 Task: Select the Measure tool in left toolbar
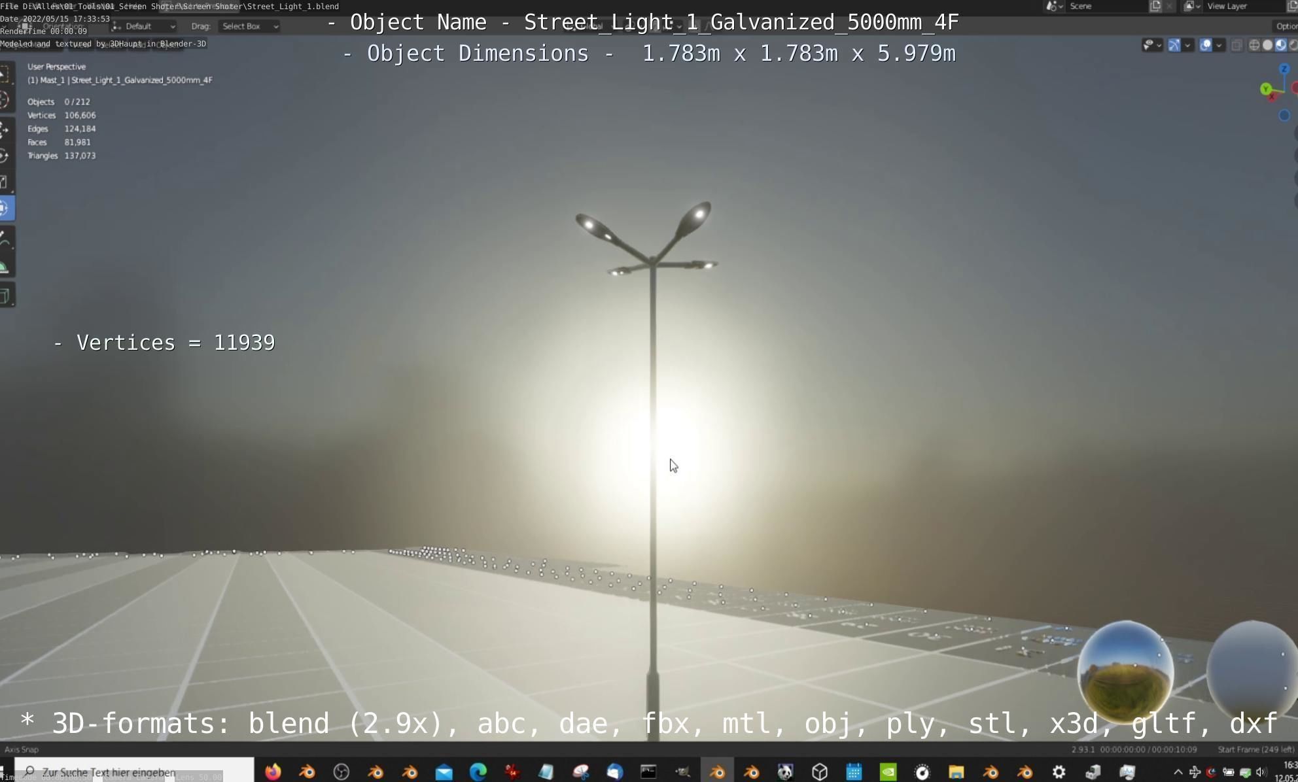[x=5, y=266]
